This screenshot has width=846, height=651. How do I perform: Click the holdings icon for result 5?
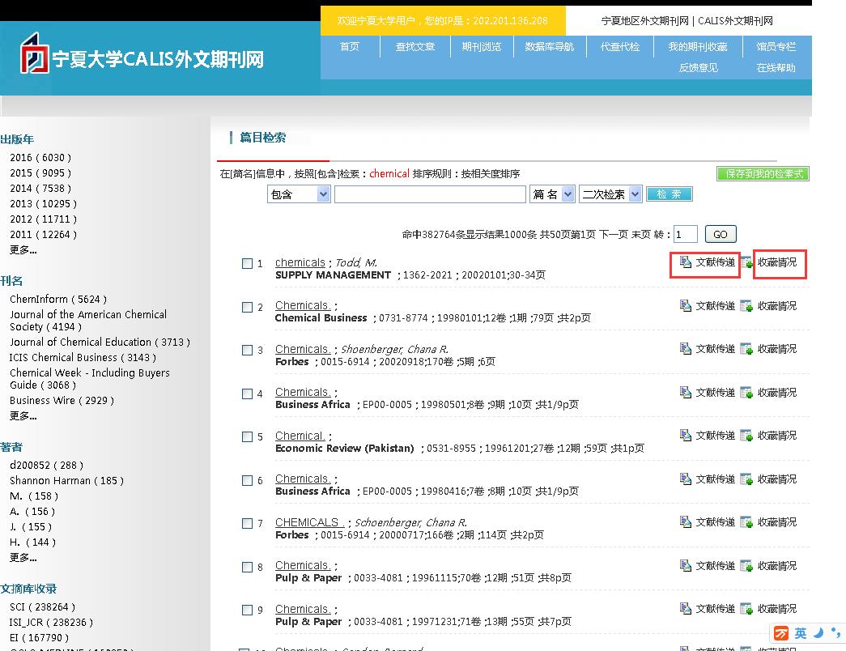coord(746,435)
